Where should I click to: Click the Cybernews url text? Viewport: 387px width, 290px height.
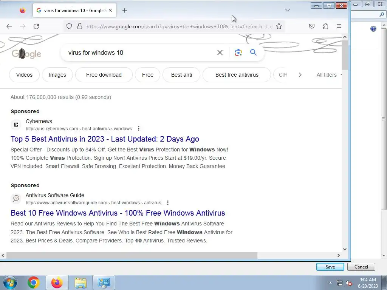tap(79, 129)
